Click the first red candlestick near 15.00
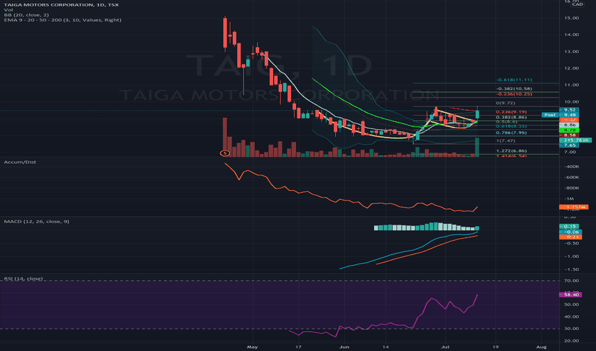The height and width of the screenshot is (351, 596). 225,33
